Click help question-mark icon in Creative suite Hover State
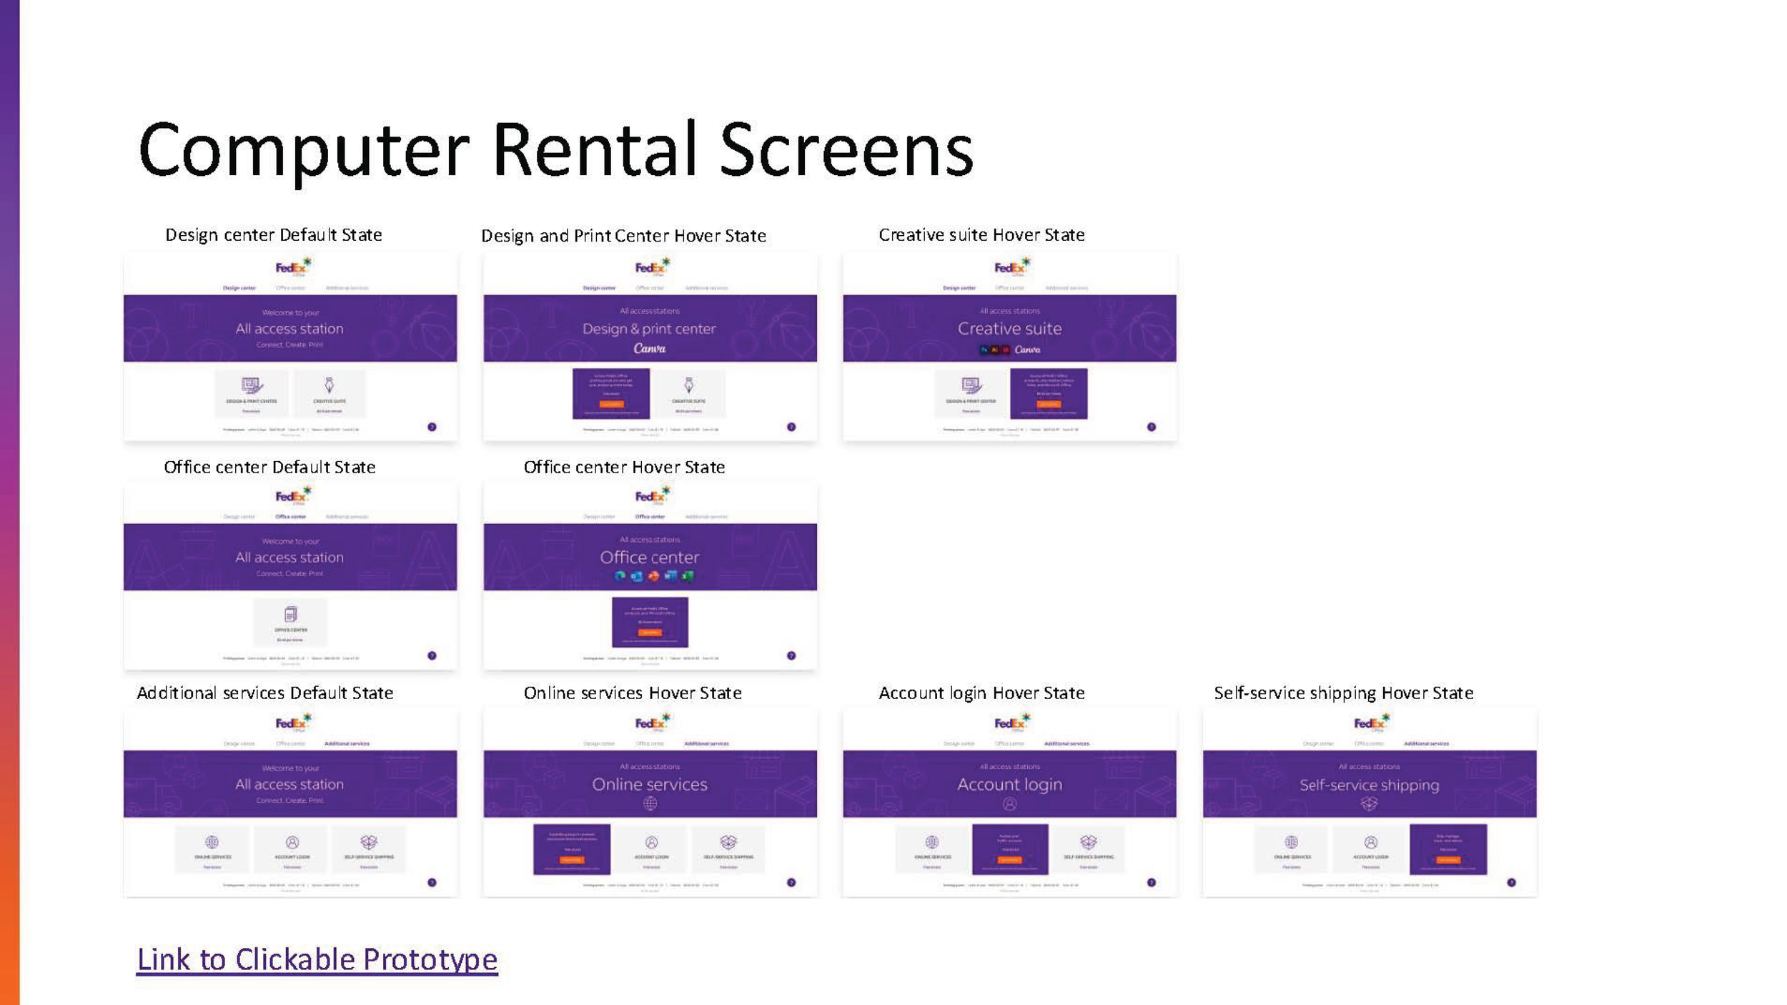1787x1005 pixels. tap(1151, 427)
